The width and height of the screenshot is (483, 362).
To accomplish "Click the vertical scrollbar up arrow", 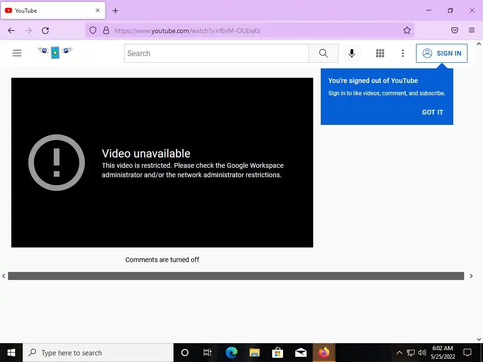I will pos(479,44).
